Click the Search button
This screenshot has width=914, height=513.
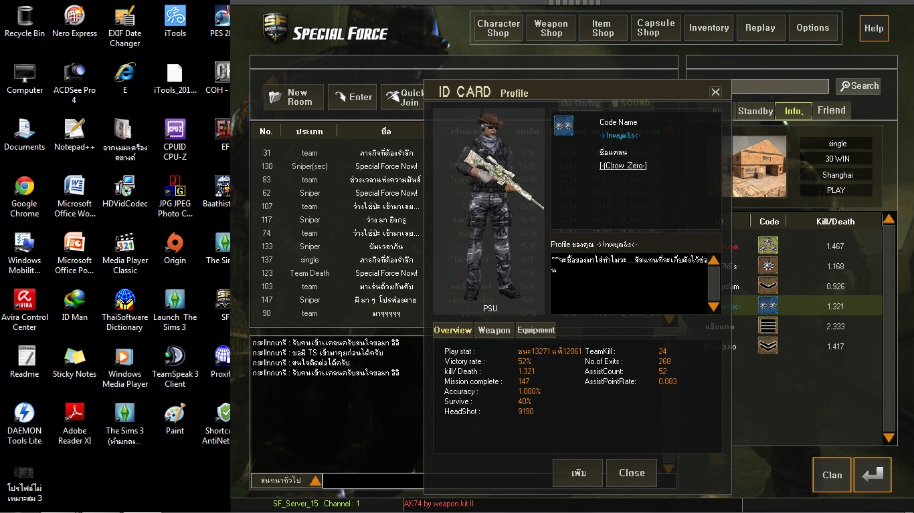pyautogui.click(x=859, y=86)
